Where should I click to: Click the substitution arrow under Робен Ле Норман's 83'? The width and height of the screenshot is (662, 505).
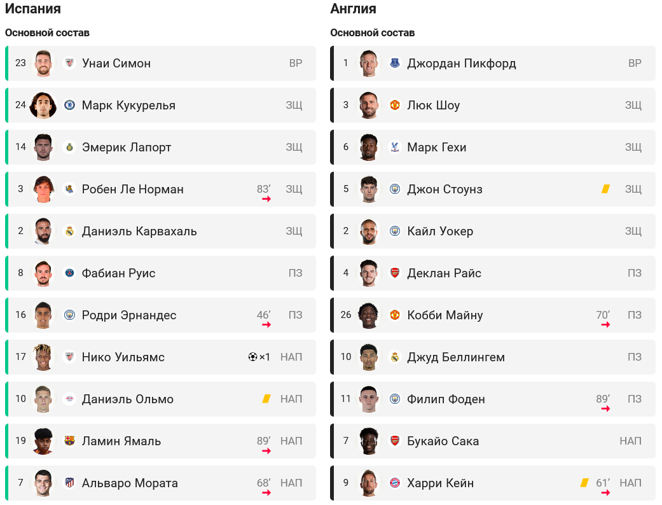coord(266,199)
